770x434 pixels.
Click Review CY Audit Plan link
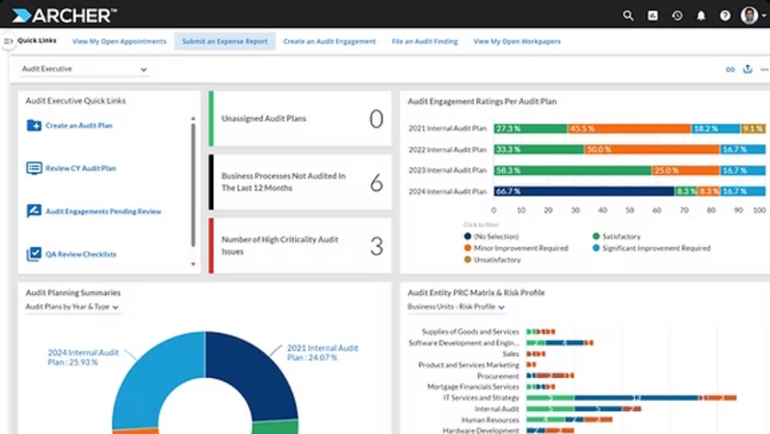point(81,168)
